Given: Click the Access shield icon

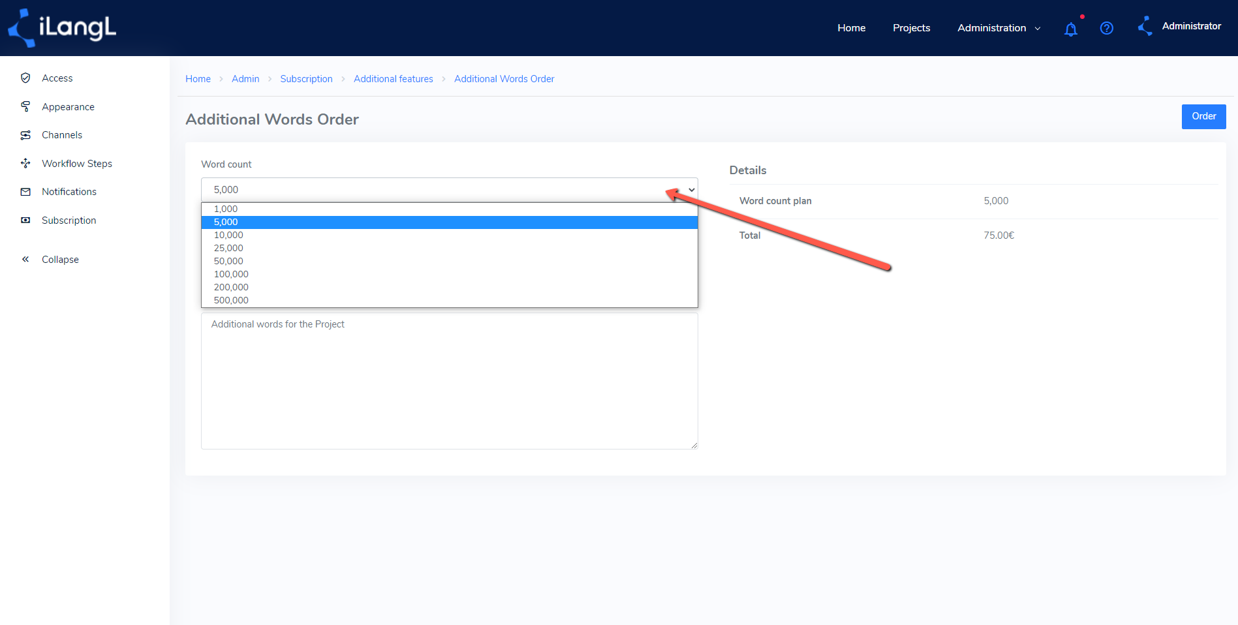Looking at the screenshot, I should tap(25, 78).
